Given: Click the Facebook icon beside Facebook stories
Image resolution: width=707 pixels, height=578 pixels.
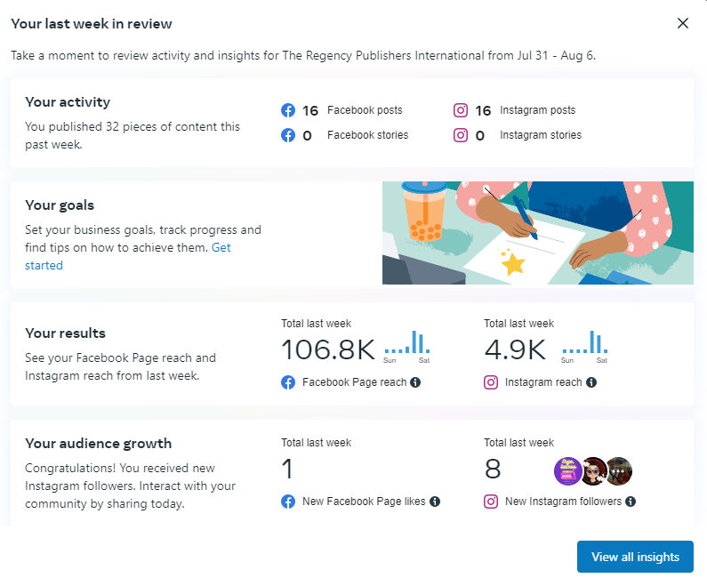Looking at the screenshot, I should point(288,136).
